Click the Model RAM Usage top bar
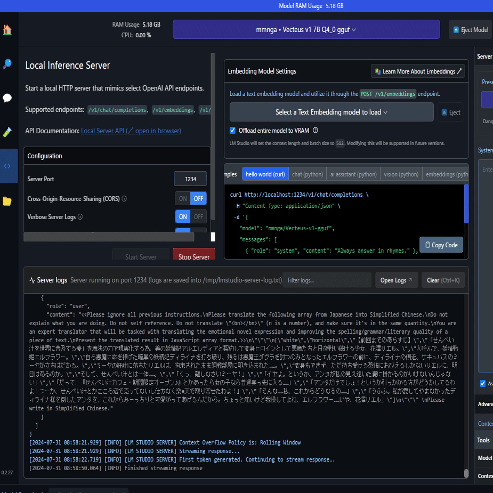Image resolution: width=493 pixels, height=493 pixels. [246, 6]
